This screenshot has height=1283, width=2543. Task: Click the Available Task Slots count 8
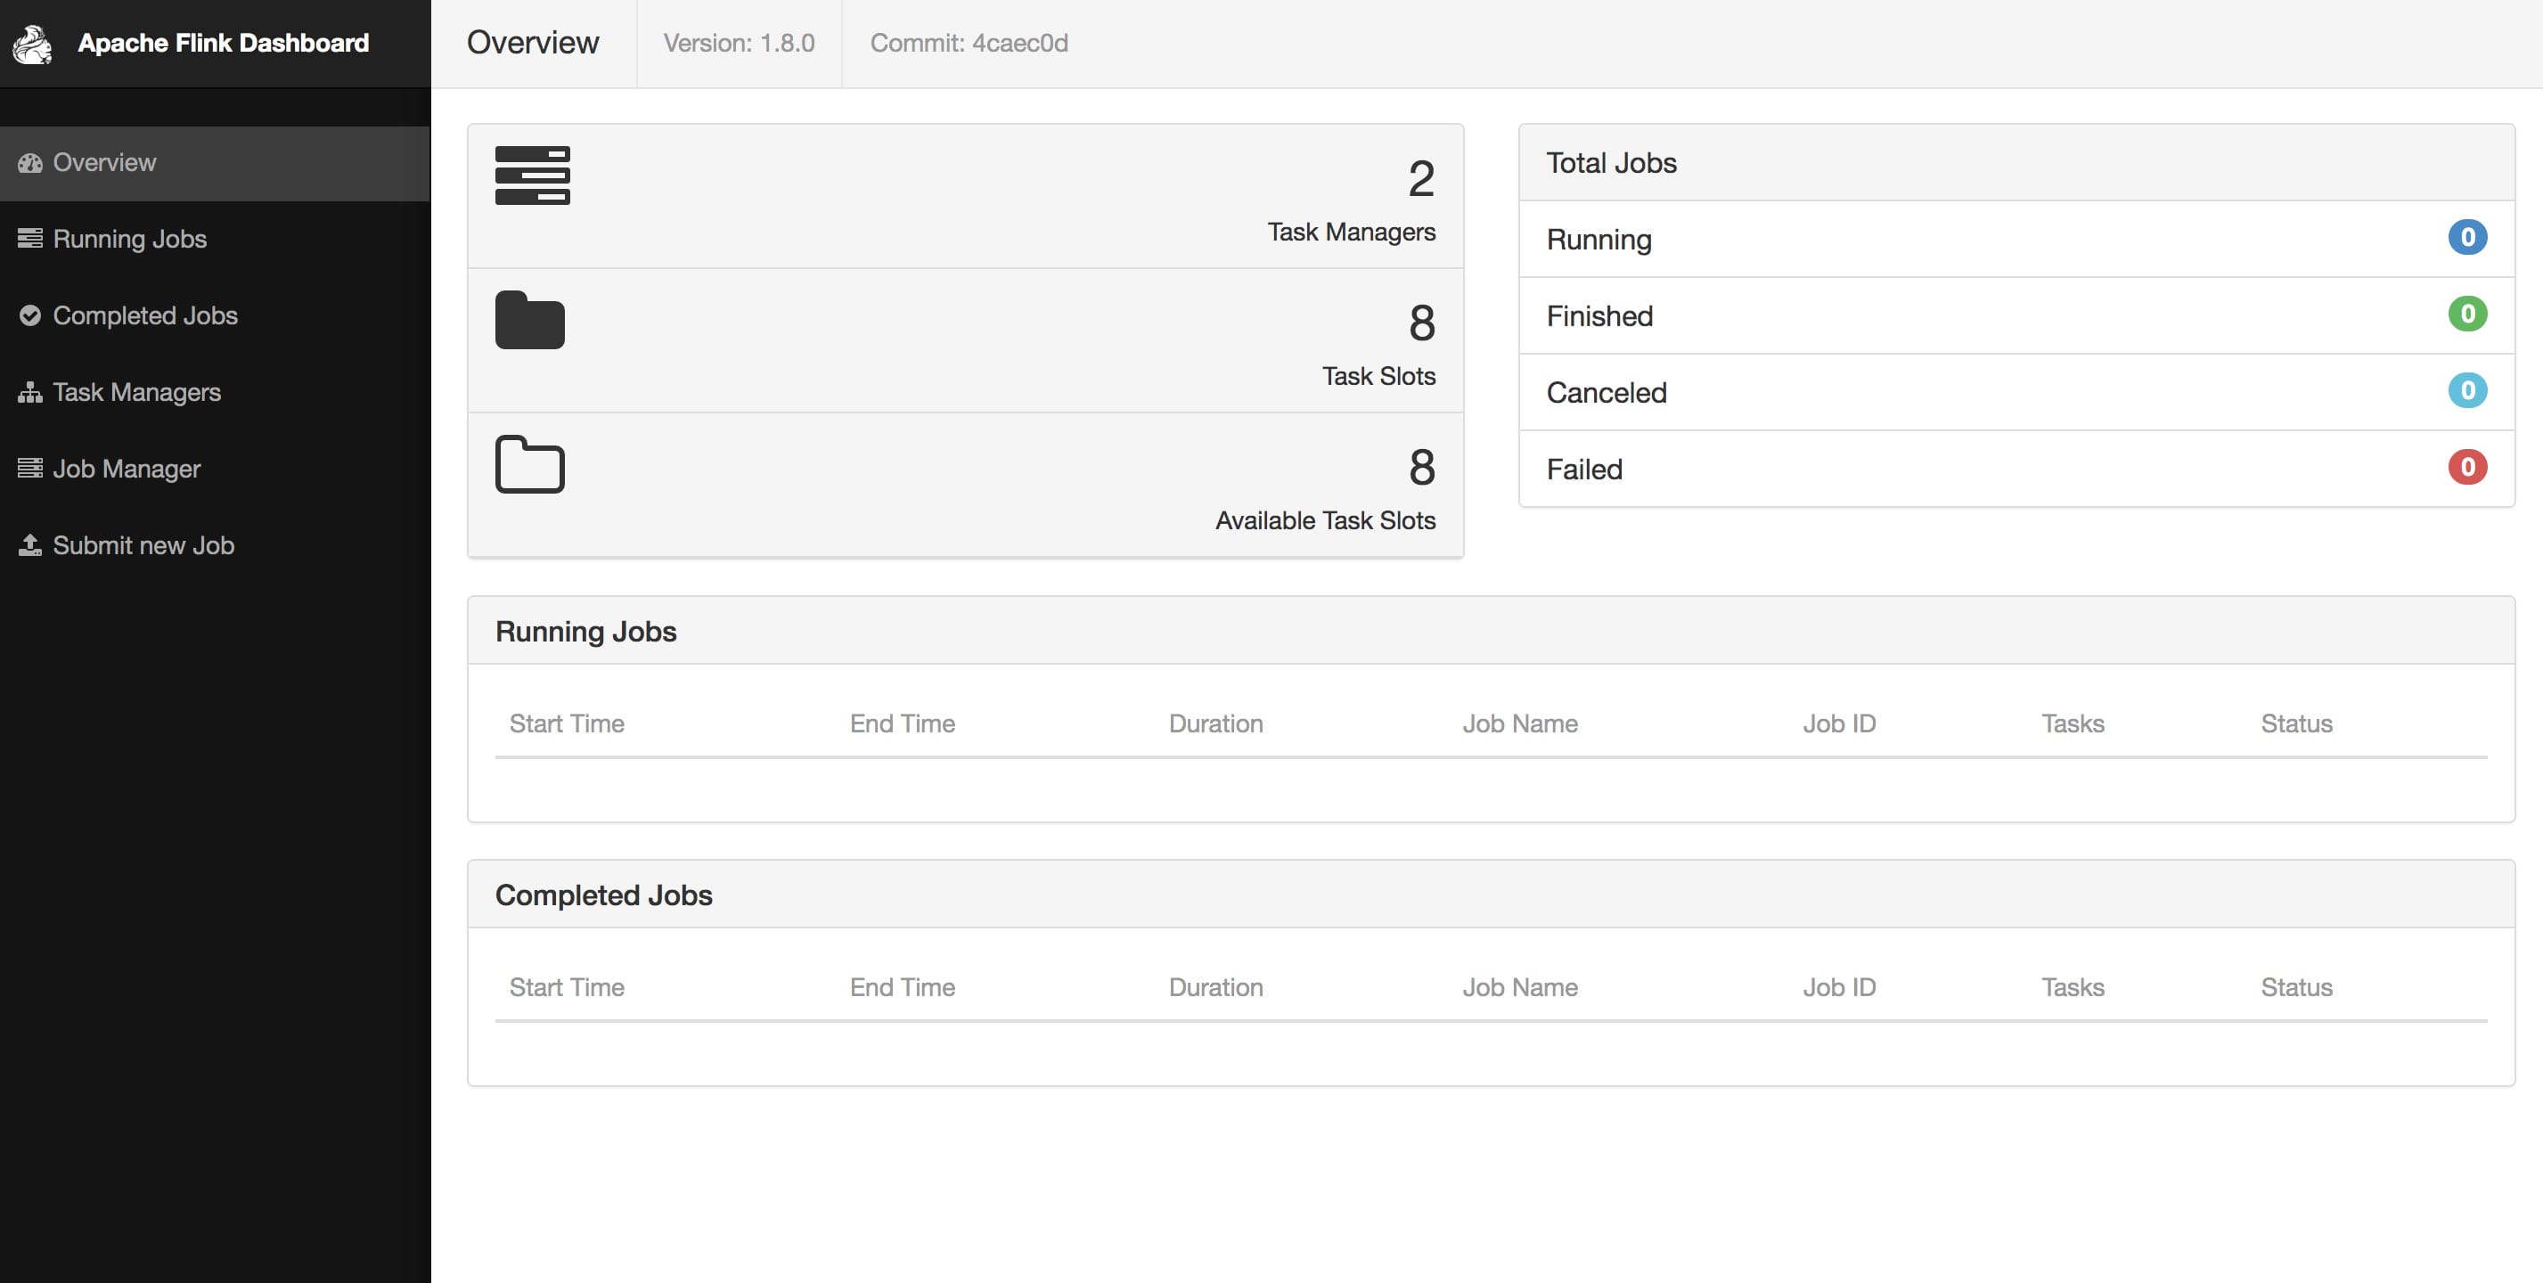coord(1421,467)
